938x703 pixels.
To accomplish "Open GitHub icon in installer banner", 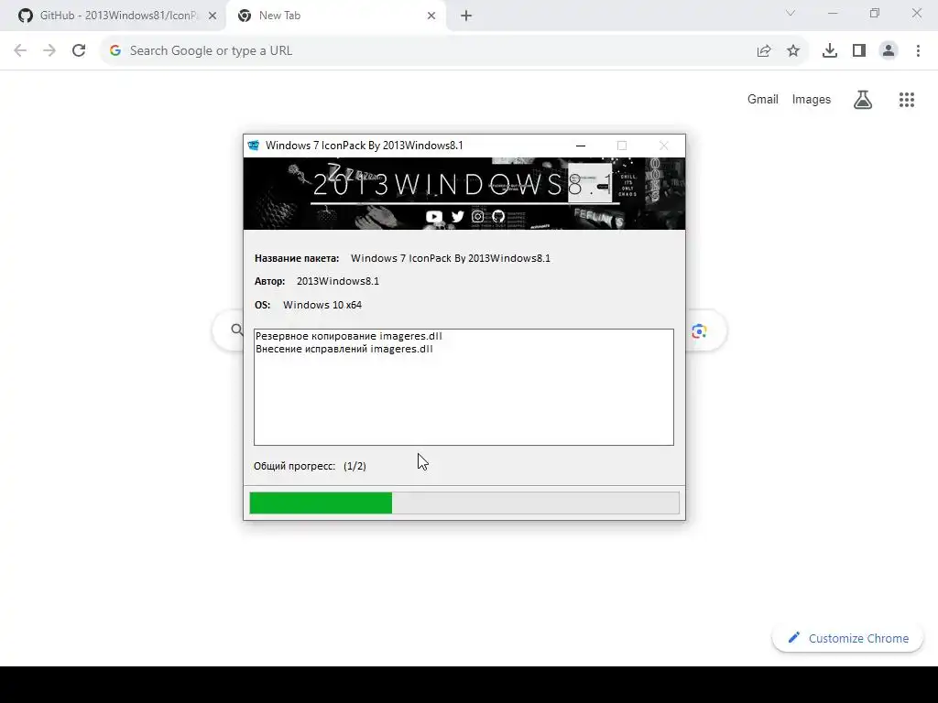I will click(498, 216).
